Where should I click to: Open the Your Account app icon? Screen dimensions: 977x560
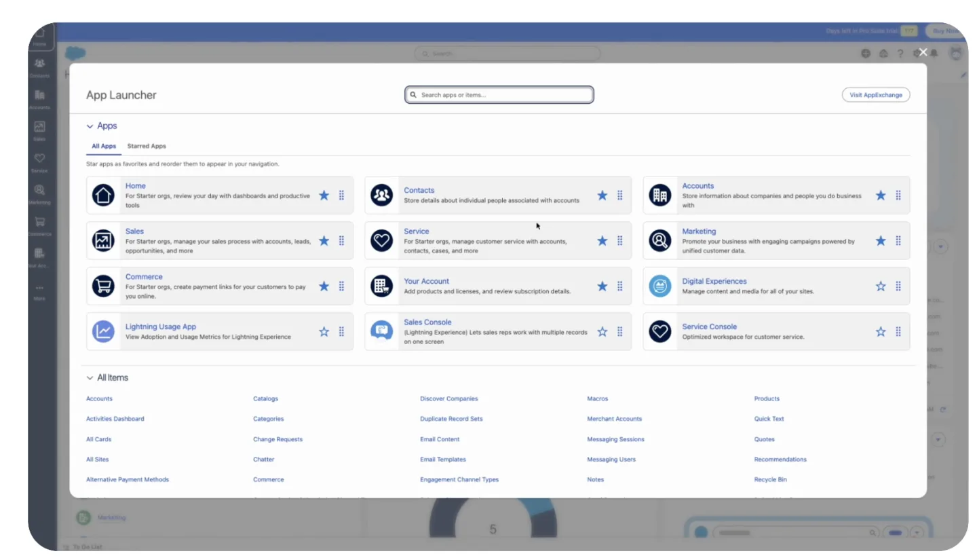coord(382,286)
